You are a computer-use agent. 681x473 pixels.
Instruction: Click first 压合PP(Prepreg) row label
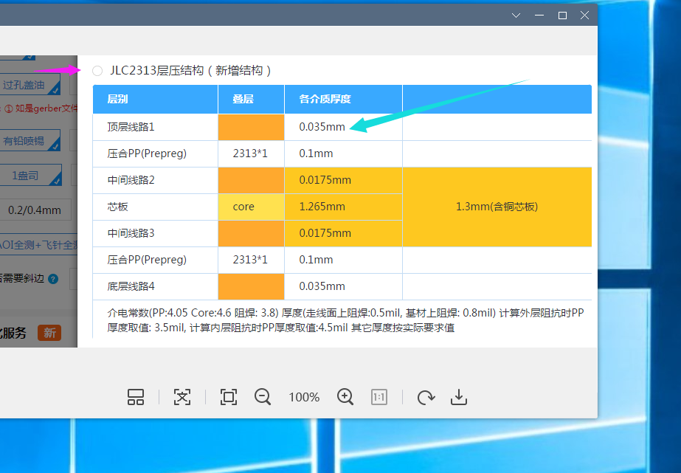tap(147, 153)
